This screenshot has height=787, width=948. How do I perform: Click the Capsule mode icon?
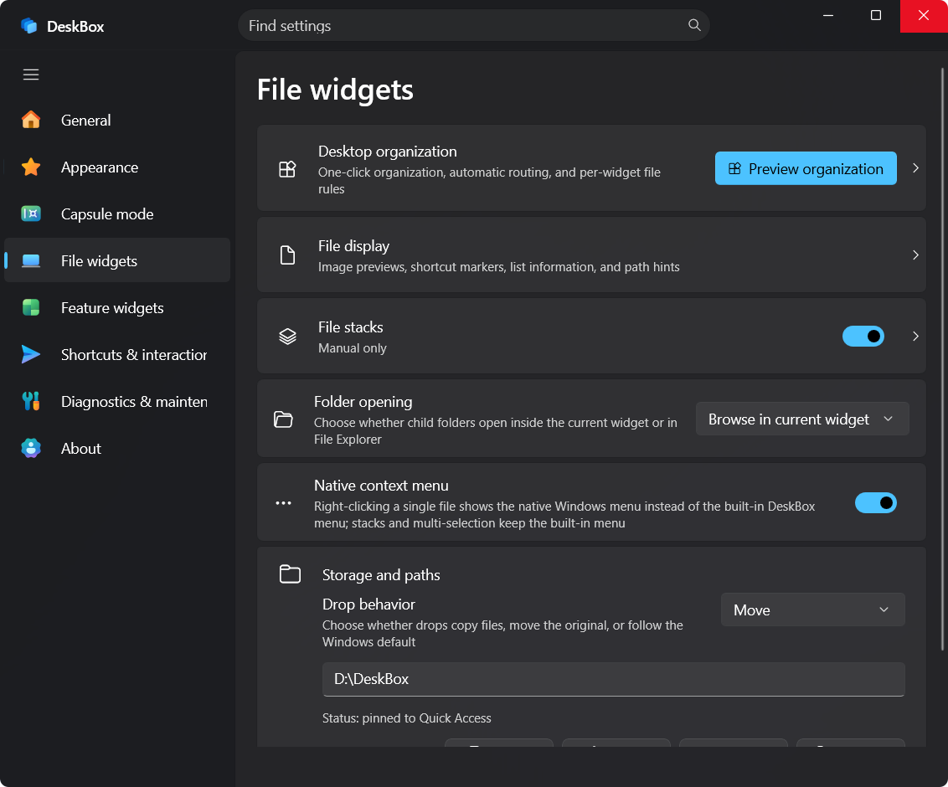click(x=31, y=214)
